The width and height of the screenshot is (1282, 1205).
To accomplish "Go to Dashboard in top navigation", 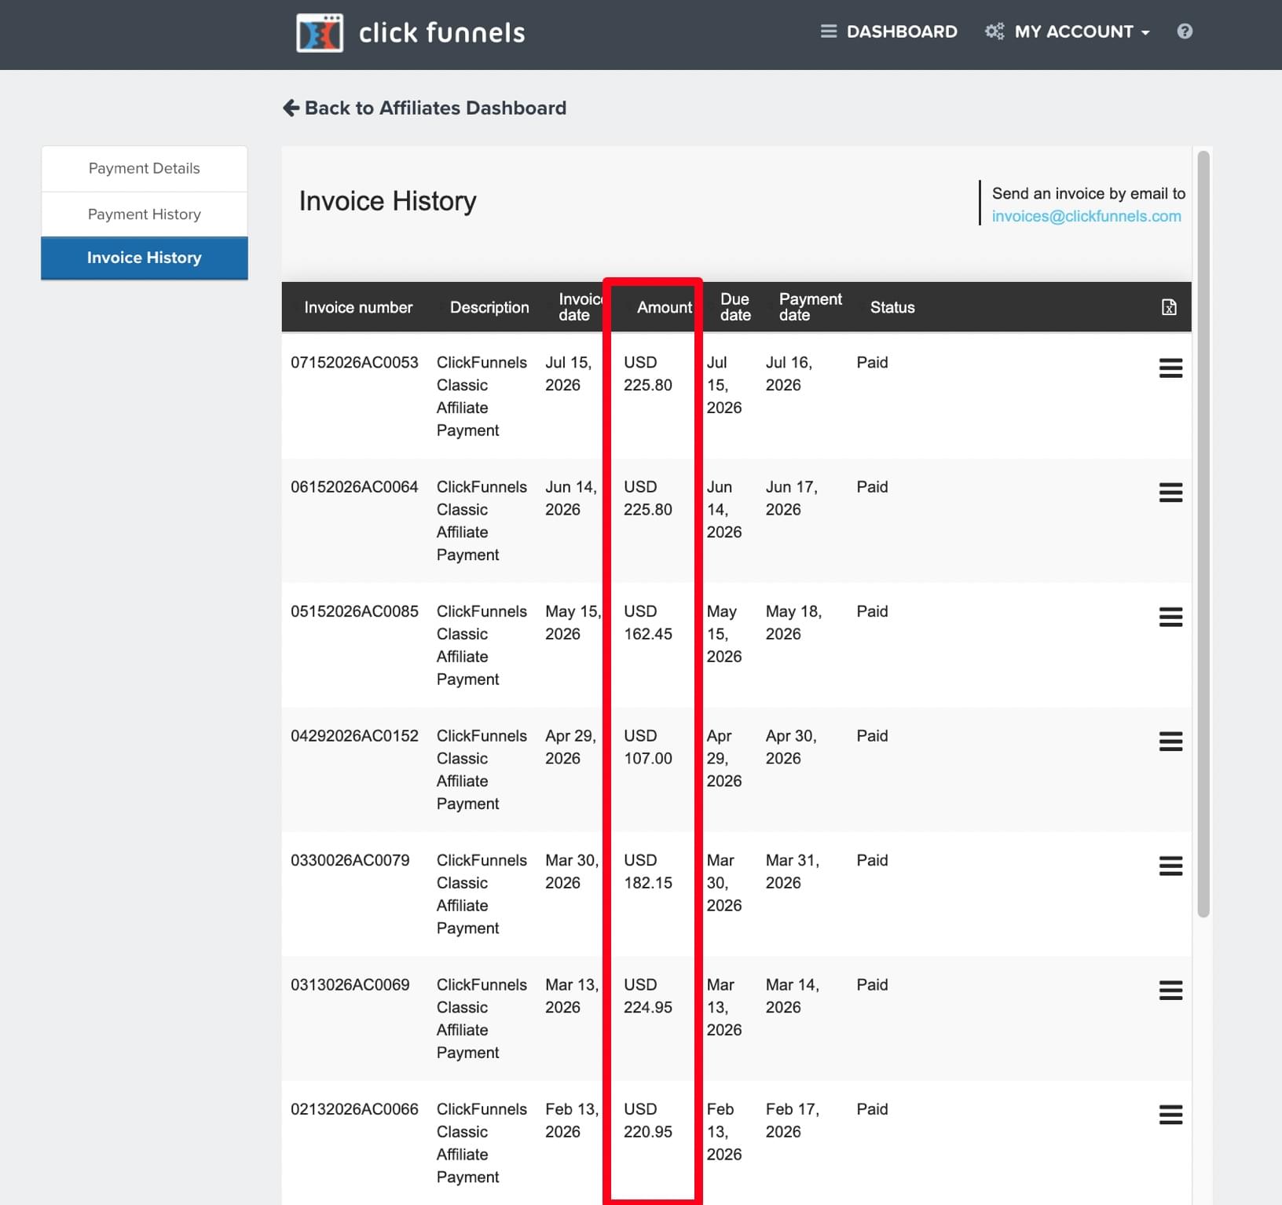I will pyautogui.click(x=889, y=31).
